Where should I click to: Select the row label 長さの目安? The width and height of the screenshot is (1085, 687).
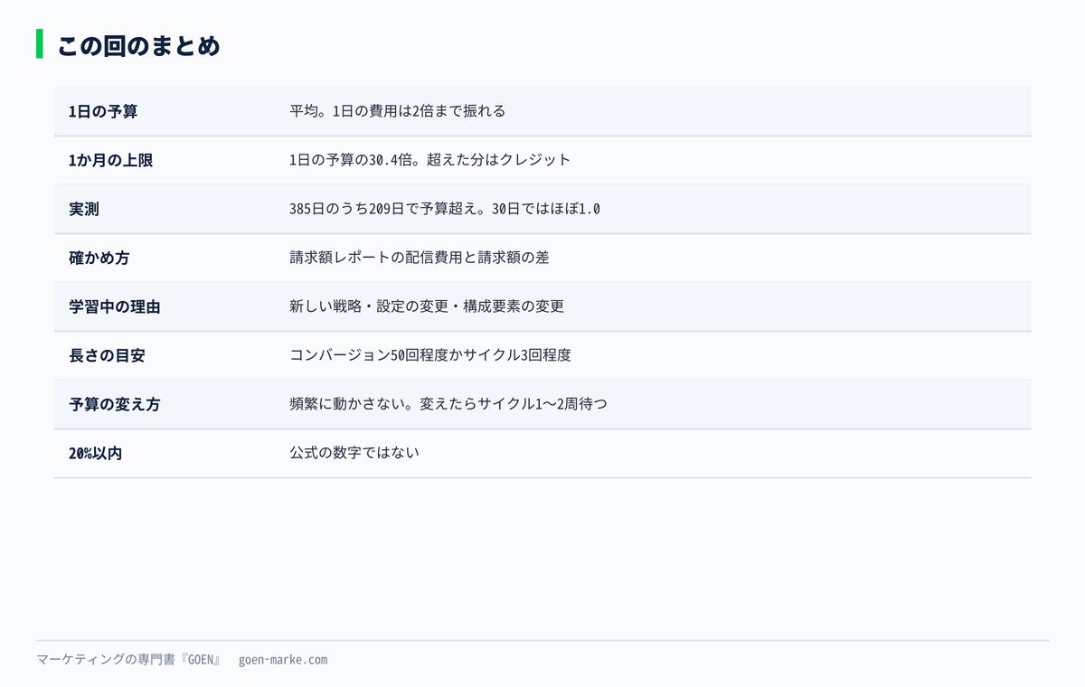click(107, 356)
